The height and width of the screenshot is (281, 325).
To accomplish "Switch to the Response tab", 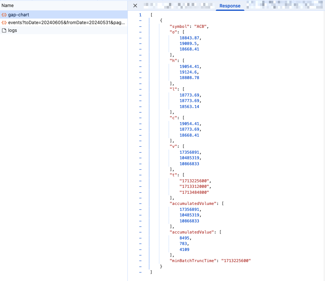I will pyautogui.click(x=230, y=6).
